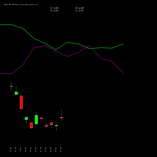This screenshot has height=157, width=157.
Task: Select the tallest red candlestick
Action: [x=21, y=102]
